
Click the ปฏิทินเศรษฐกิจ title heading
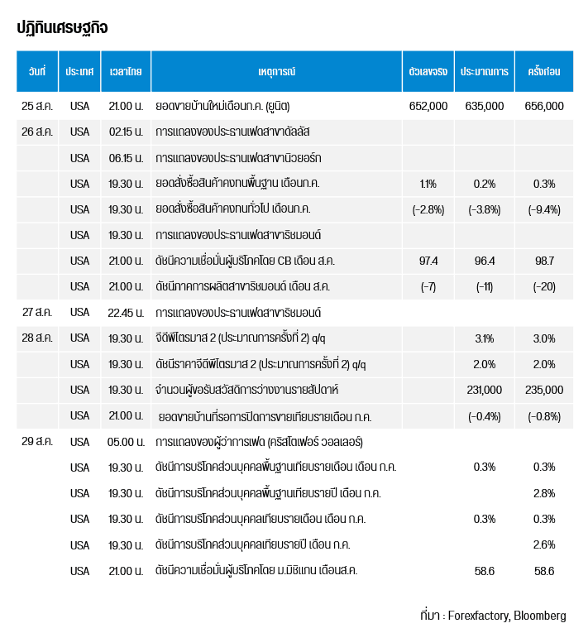click(x=62, y=28)
